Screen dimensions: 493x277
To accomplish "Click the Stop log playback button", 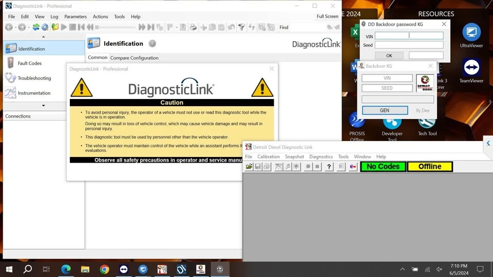I will pos(72,27).
